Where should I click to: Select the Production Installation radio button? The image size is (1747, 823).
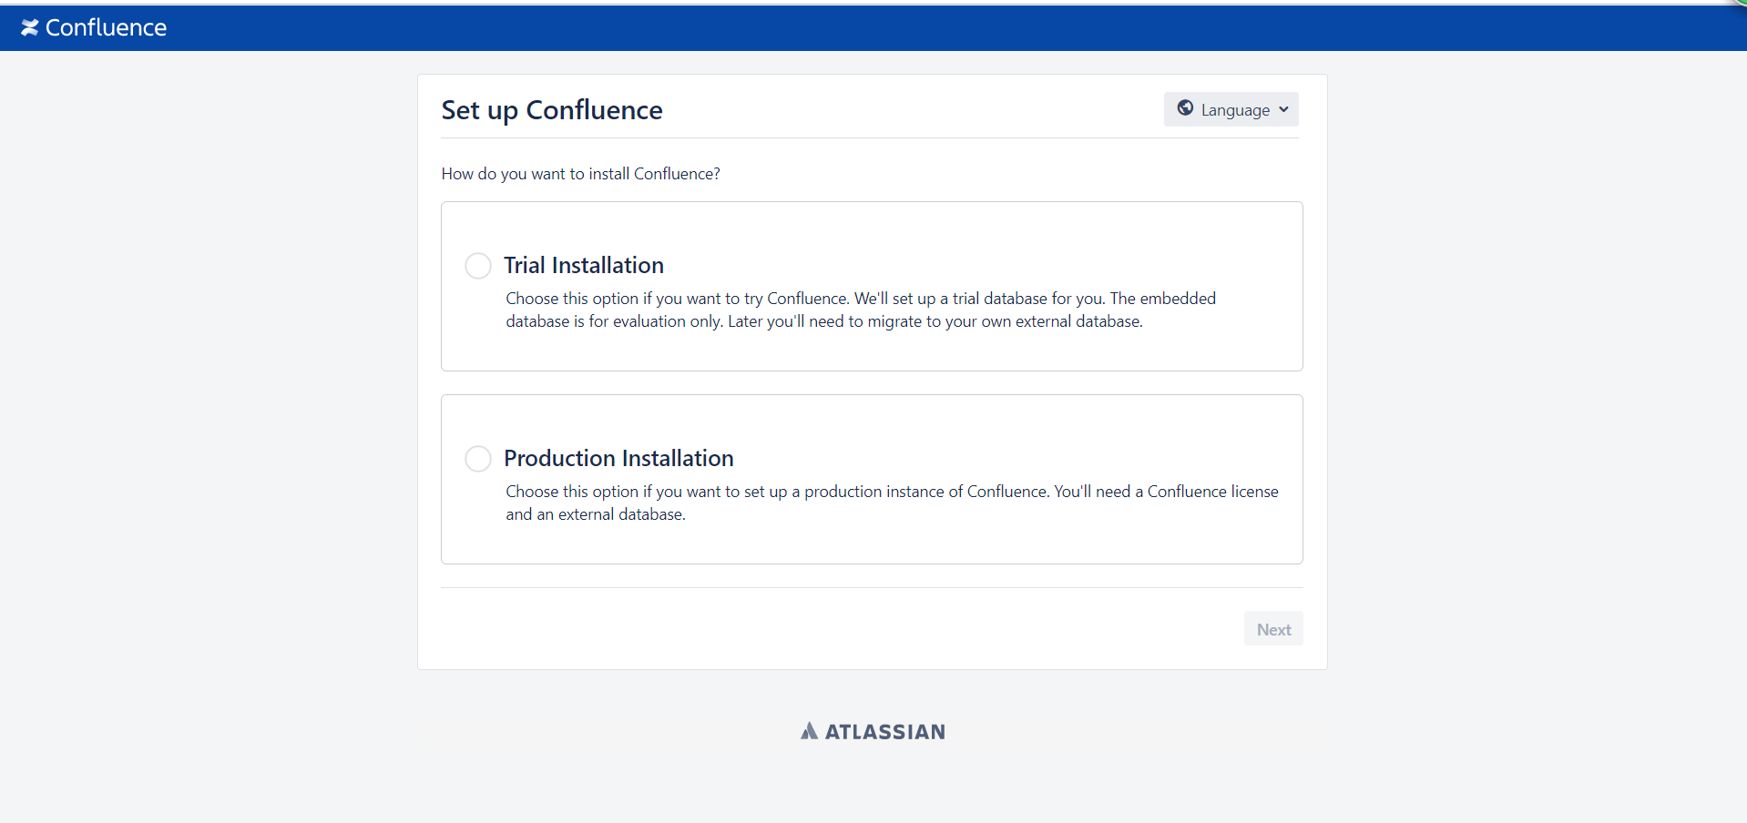(x=478, y=459)
